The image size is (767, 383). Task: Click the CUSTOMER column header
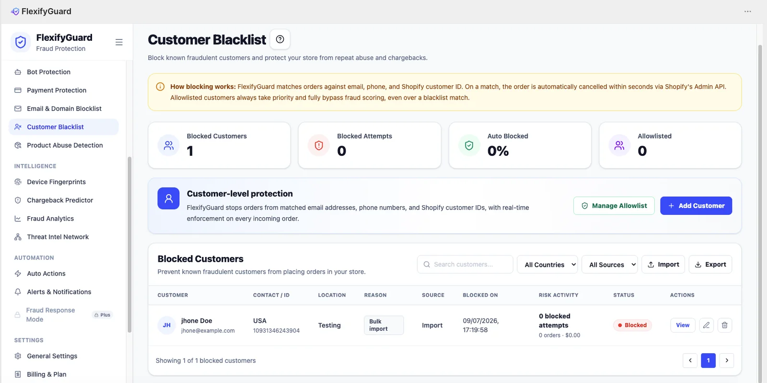coord(173,295)
